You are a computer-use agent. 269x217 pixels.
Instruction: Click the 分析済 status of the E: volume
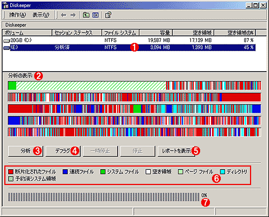62,48
